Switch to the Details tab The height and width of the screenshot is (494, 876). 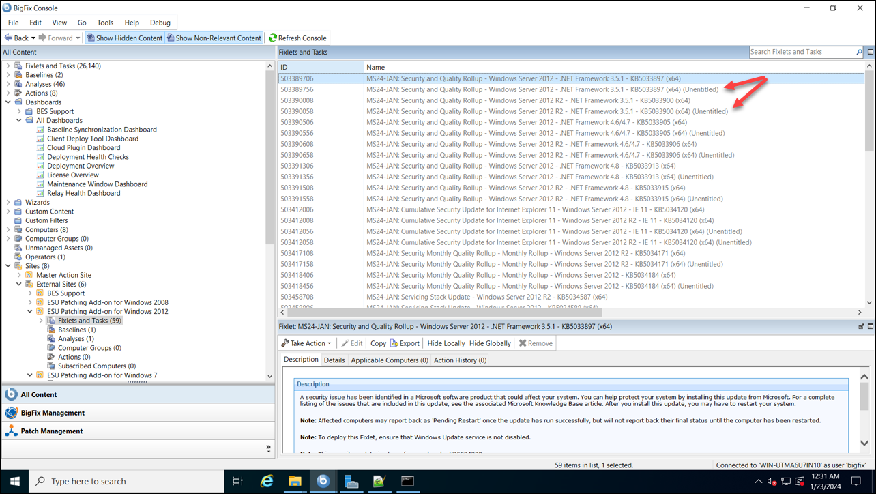pos(334,360)
